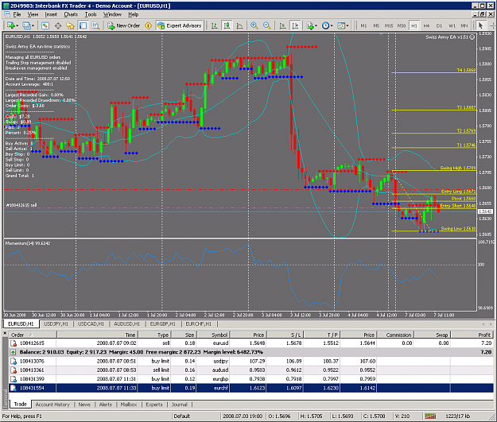Click the order 108413361 row icon

click(14, 370)
